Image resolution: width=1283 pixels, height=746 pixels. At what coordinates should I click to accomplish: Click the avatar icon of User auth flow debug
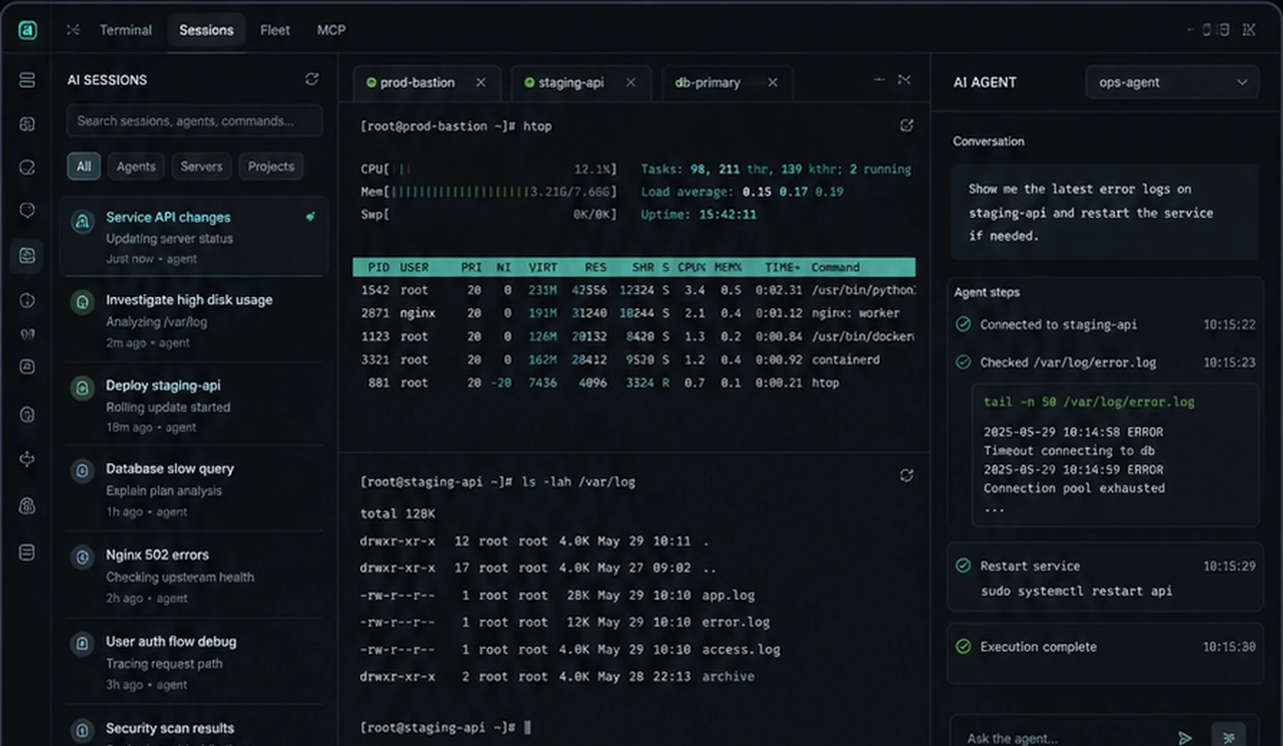[83, 643]
